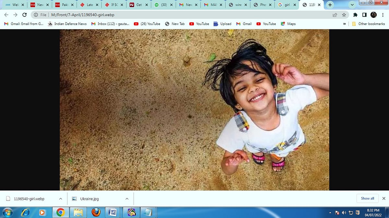Expand options for 1196540-girl.webp download
The height and width of the screenshot is (218, 389).
(60, 199)
